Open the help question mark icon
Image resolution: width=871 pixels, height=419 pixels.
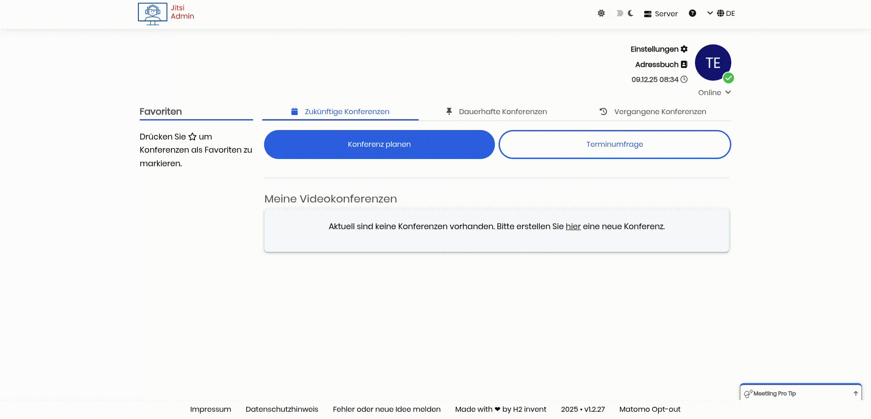693,13
